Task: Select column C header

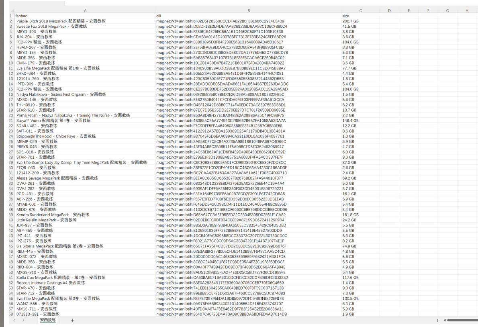Action: 360,11
